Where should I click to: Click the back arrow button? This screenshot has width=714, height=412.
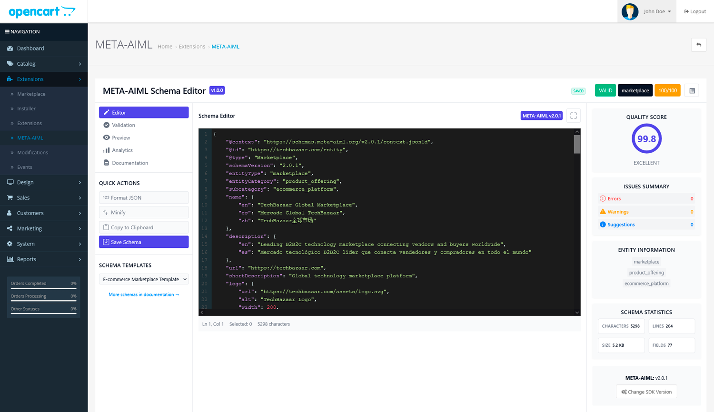click(699, 45)
